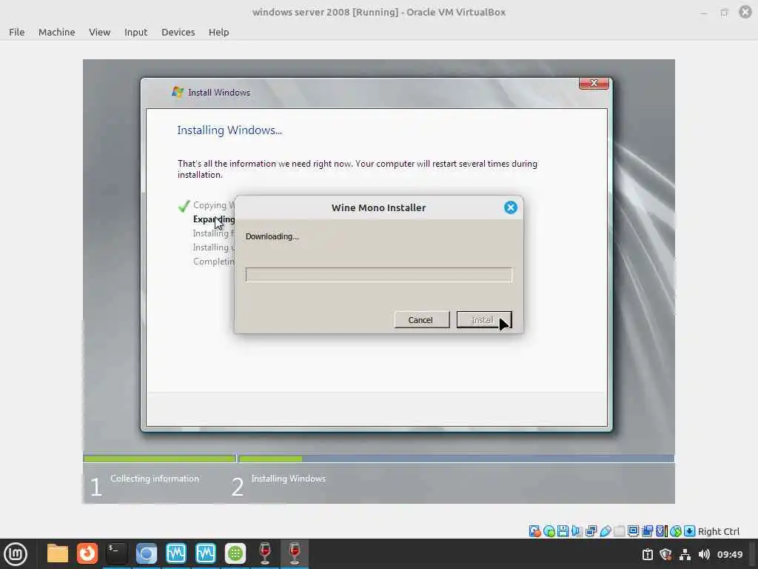The width and height of the screenshot is (758, 569).
Task: Open the File menu in VirtualBox
Action: [x=16, y=32]
